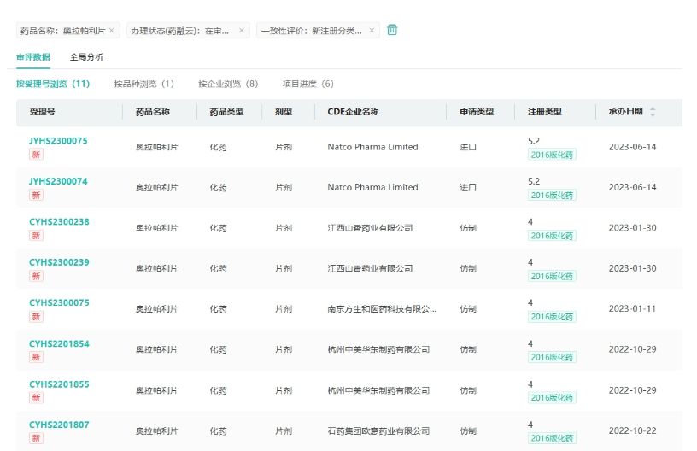Viewport: 697px width, 451px height.
Task: Click the 新 badge under JYHS2300075
Action: [x=36, y=155]
